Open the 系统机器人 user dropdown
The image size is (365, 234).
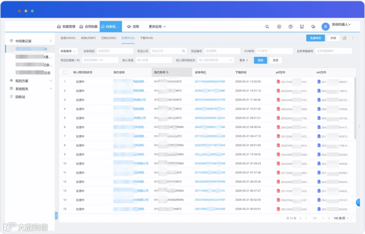click(341, 24)
